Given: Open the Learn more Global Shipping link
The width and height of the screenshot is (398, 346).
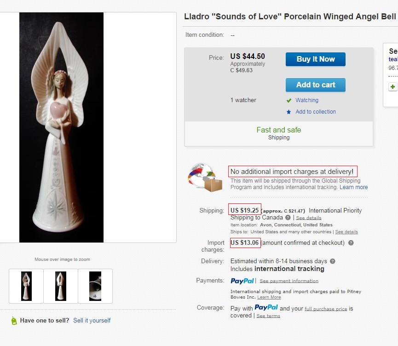Looking at the screenshot, I should (354, 187).
